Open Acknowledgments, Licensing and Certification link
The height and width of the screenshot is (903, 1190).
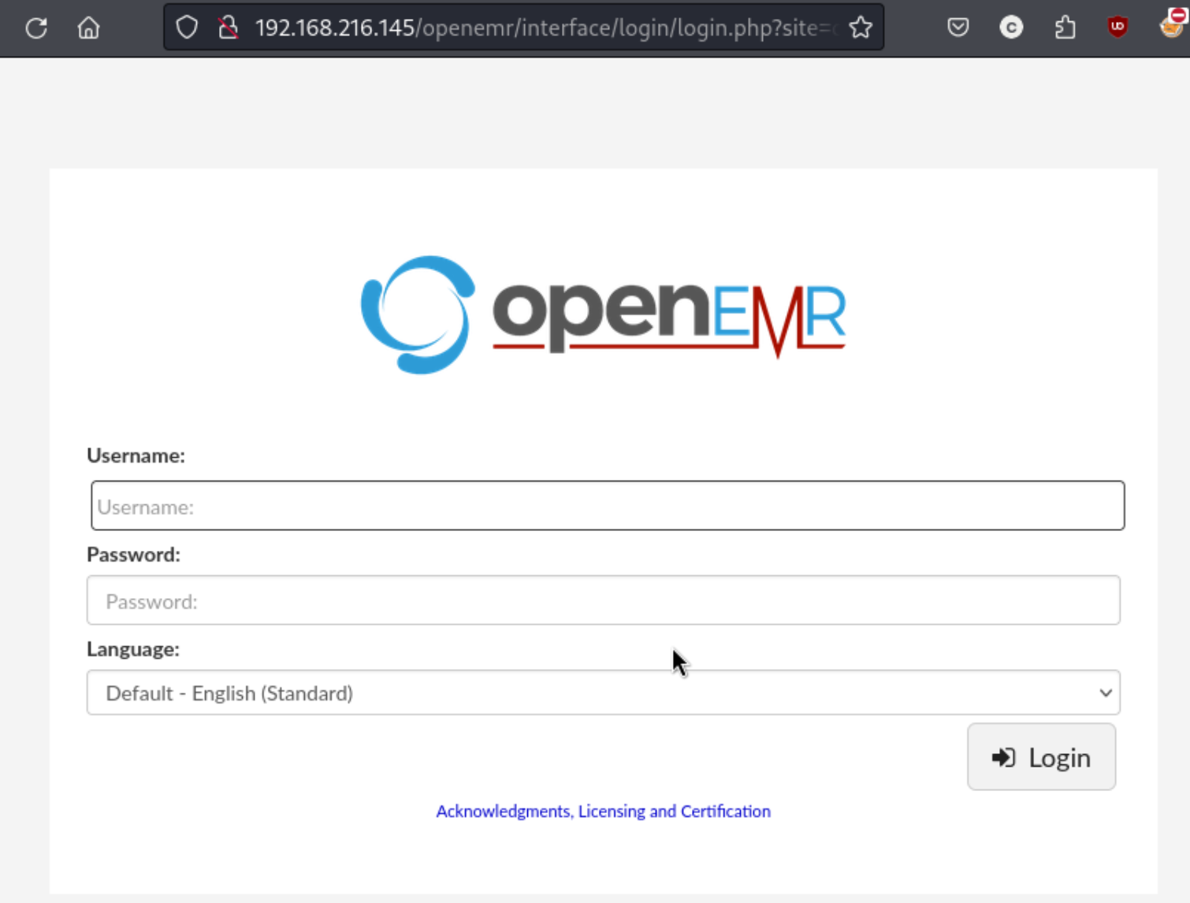click(603, 811)
